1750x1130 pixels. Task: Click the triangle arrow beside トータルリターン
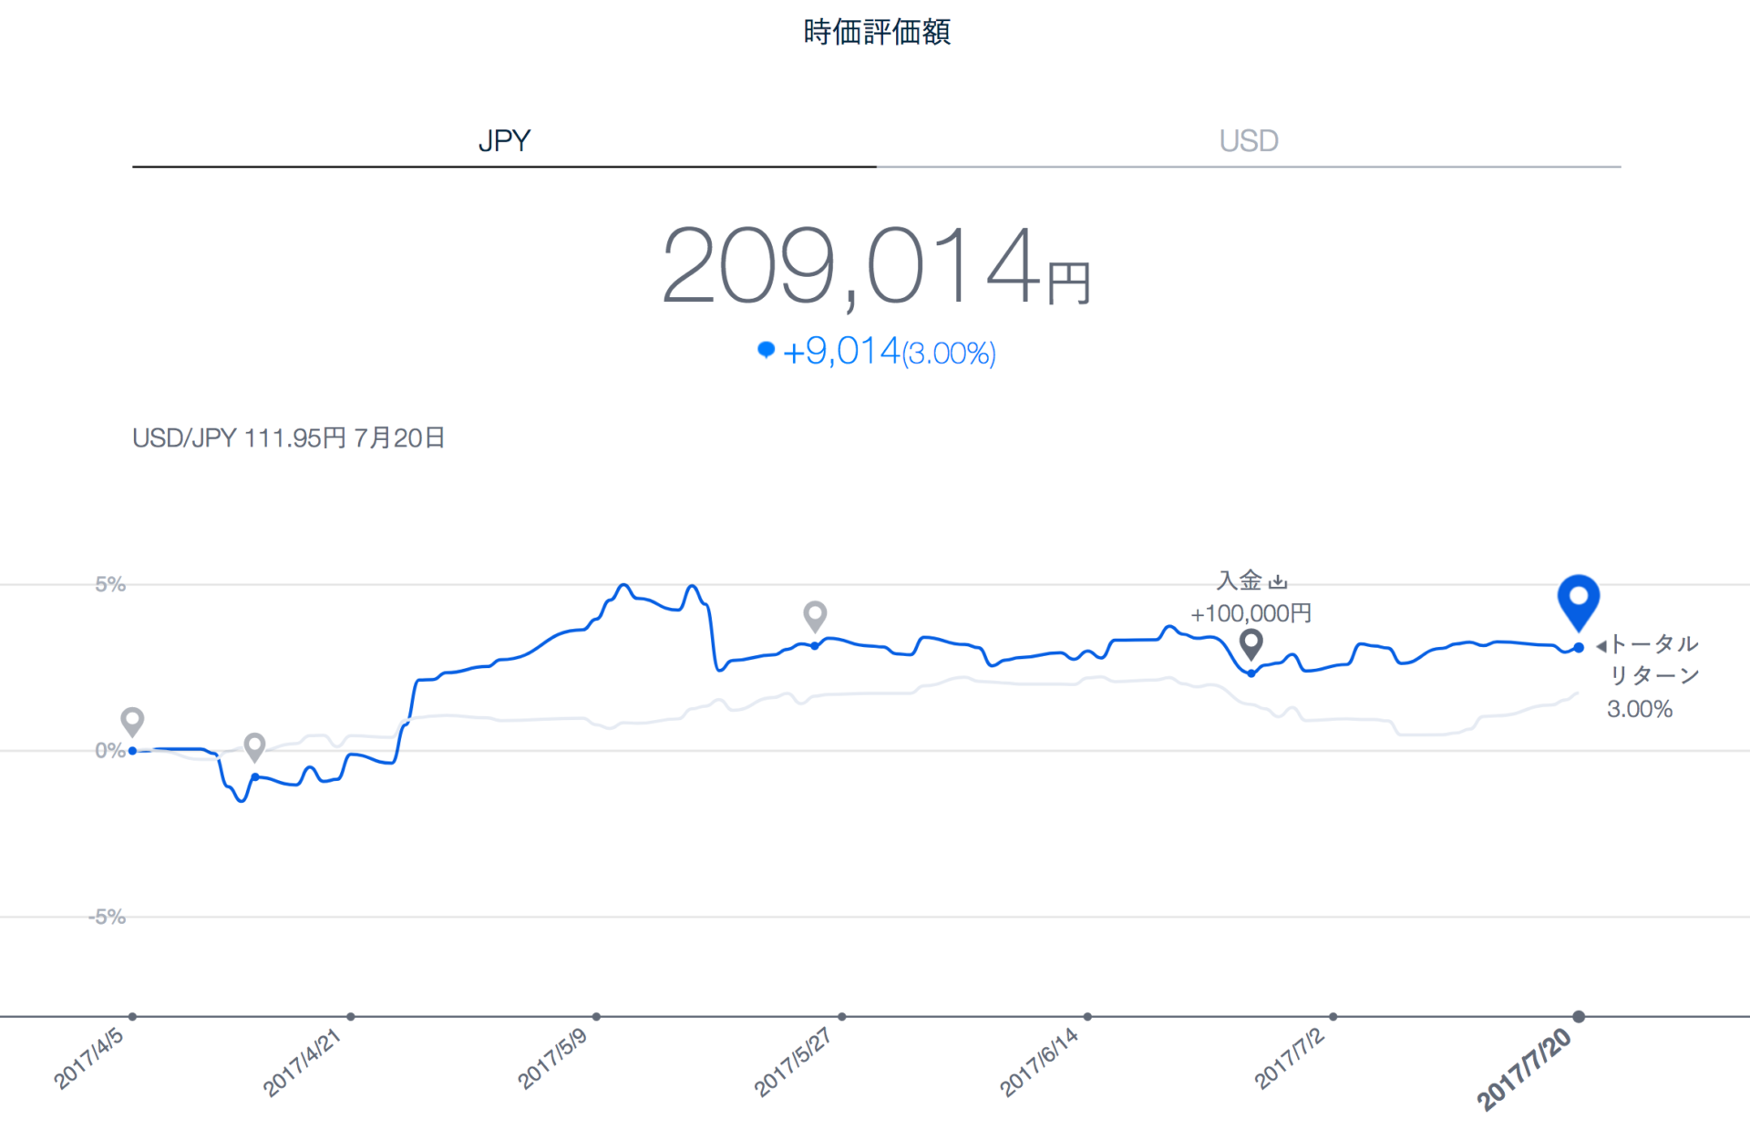[1601, 646]
